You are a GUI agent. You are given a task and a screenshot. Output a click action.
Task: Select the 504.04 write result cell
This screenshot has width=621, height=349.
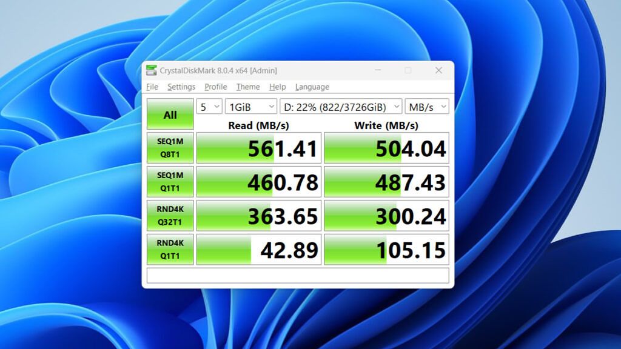[x=386, y=147]
